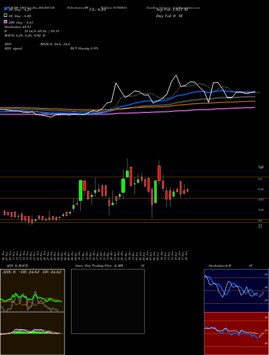Click the 'Intra Day Trading Price & MR' title

[x=99, y=266]
